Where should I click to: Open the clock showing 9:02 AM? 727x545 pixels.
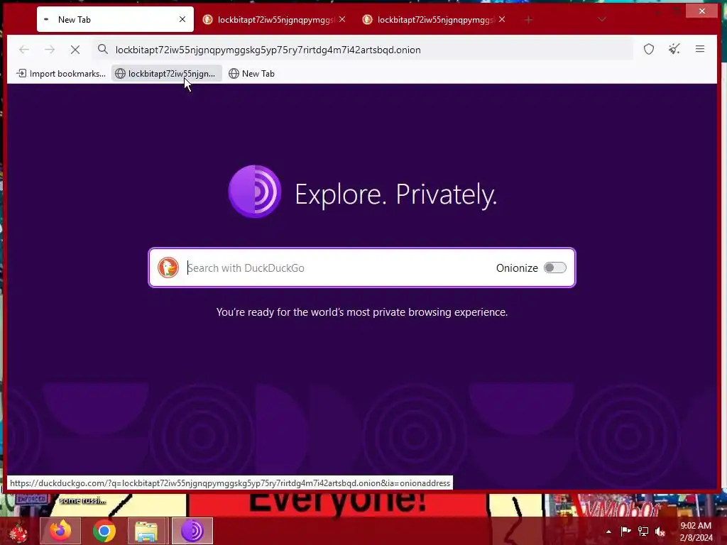tap(696, 532)
